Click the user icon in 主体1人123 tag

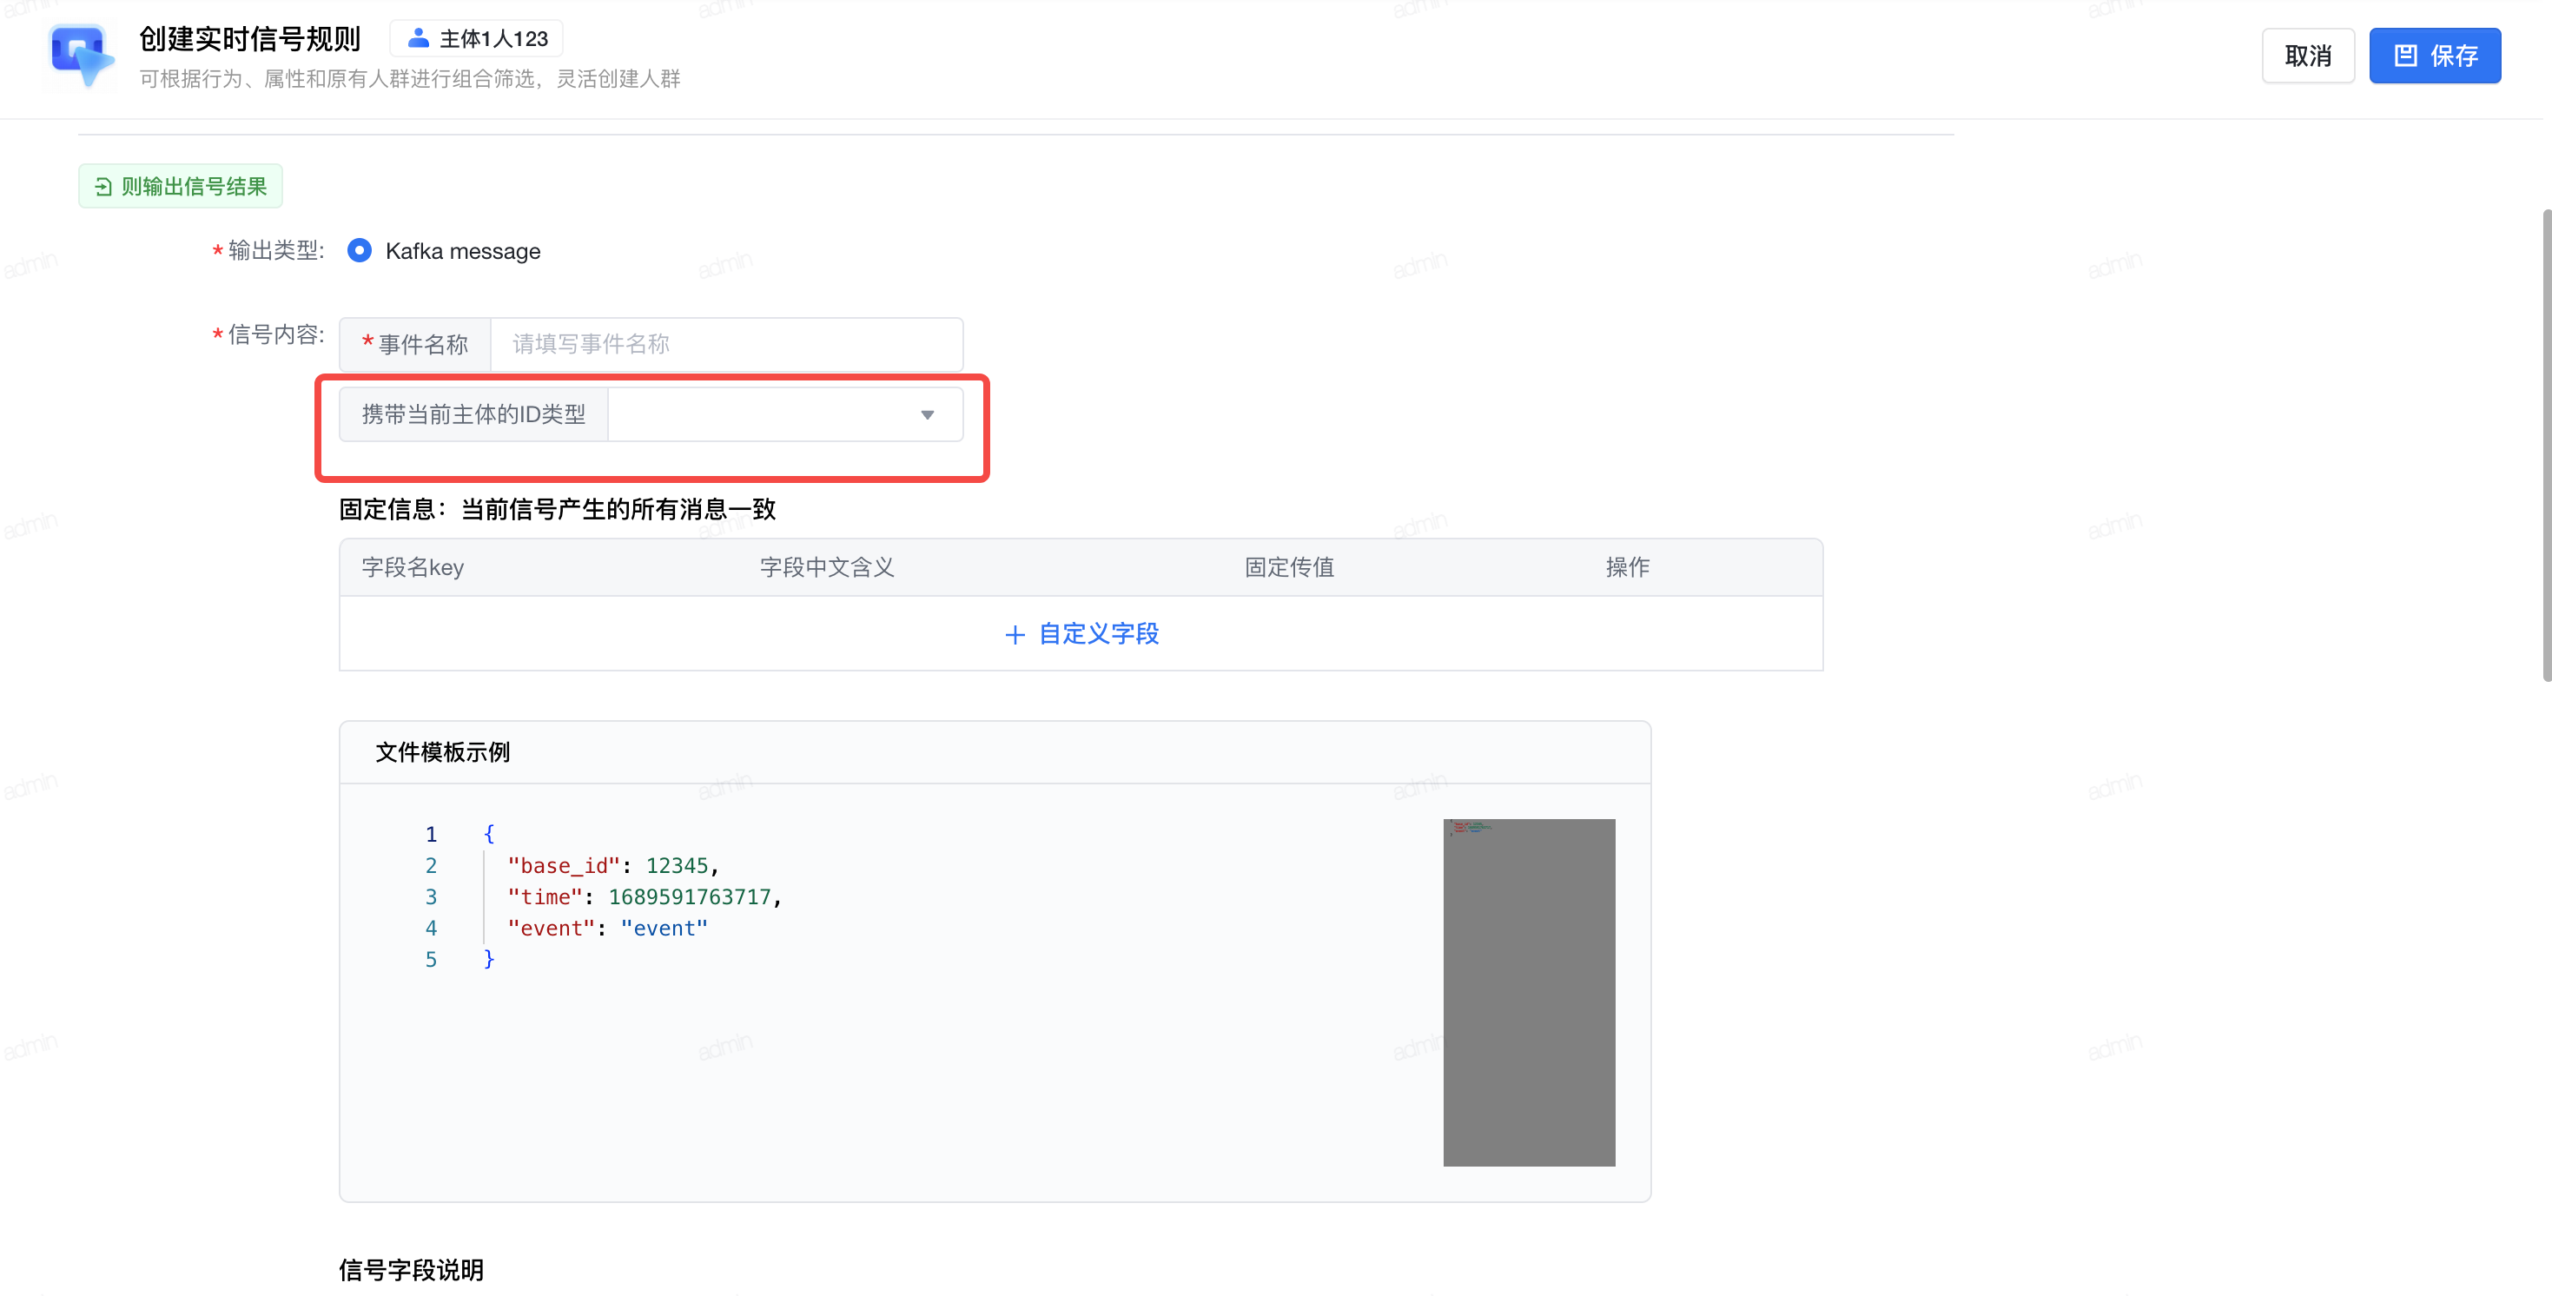click(x=418, y=38)
